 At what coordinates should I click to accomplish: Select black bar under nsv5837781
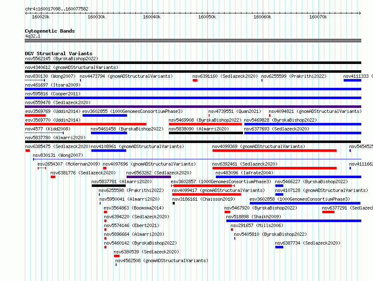109,186
